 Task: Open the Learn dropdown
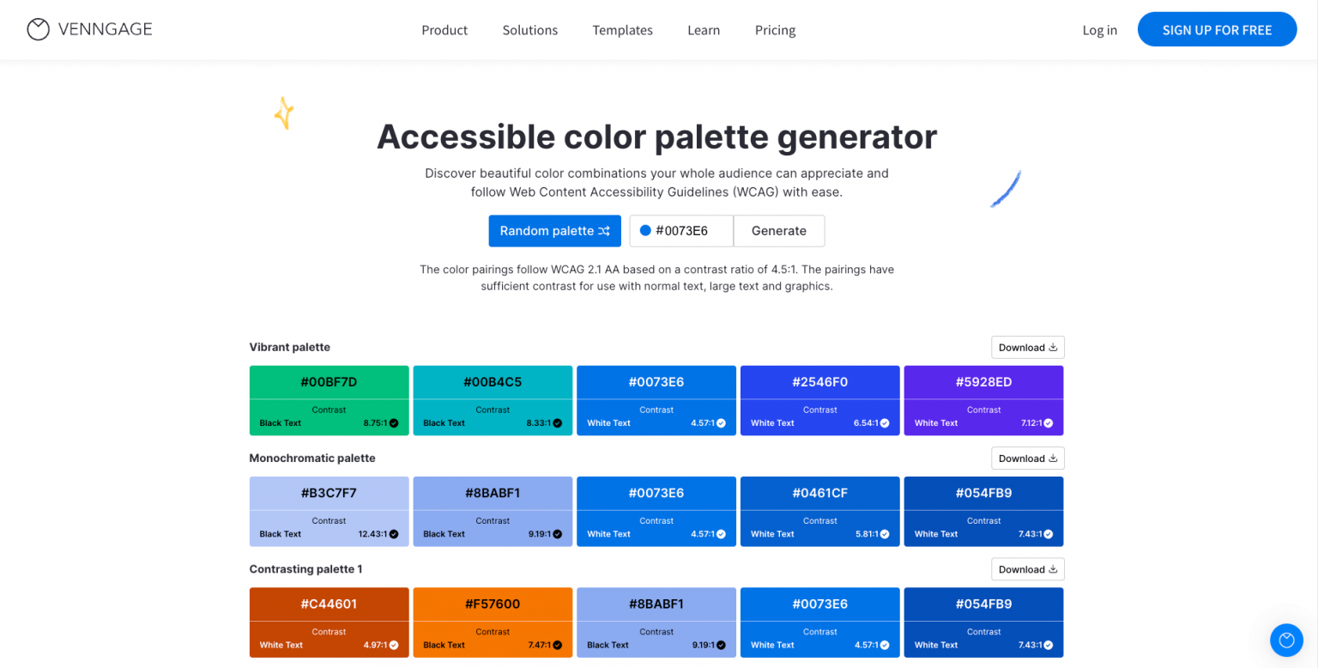click(x=704, y=29)
